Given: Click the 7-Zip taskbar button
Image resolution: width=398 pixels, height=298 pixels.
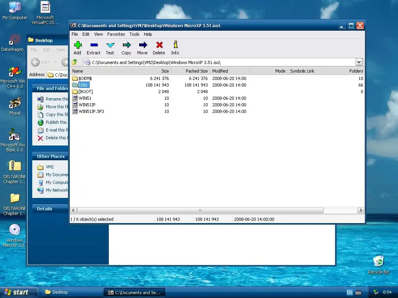Looking at the screenshot, I should 134,293.
